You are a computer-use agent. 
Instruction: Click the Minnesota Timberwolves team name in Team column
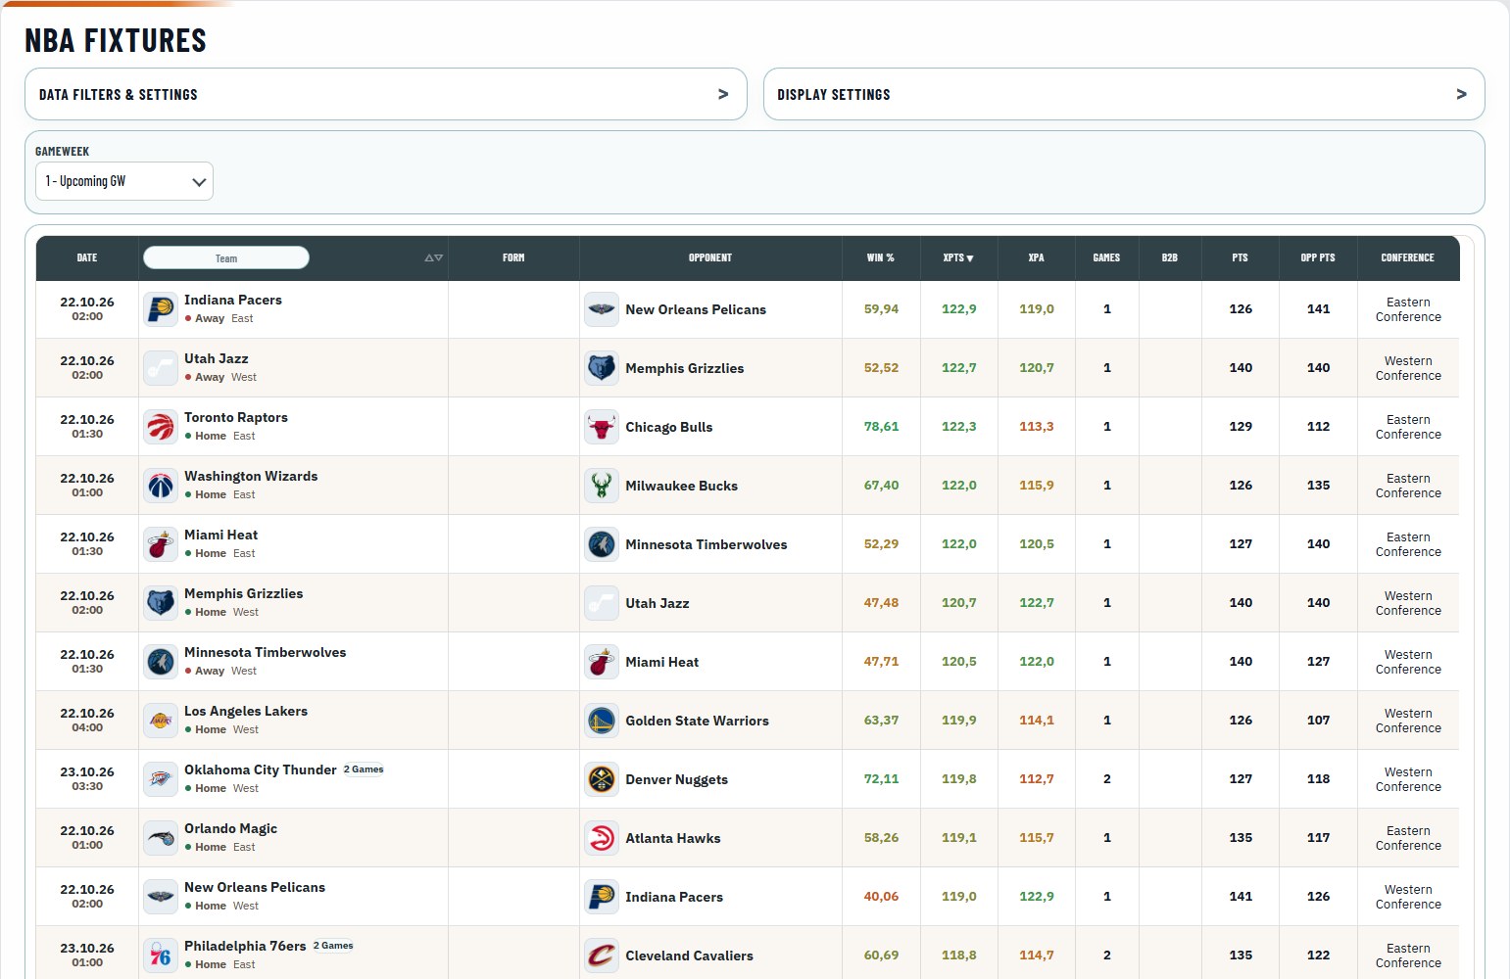tap(266, 653)
